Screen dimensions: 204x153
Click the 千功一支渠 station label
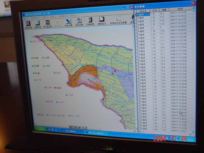(x=75, y=116)
